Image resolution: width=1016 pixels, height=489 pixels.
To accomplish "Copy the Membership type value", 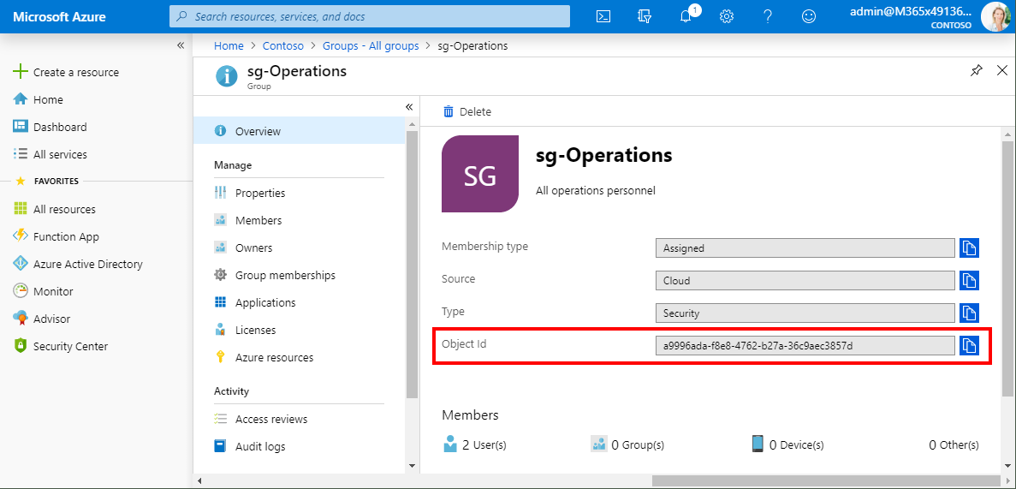I will [x=969, y=248].
